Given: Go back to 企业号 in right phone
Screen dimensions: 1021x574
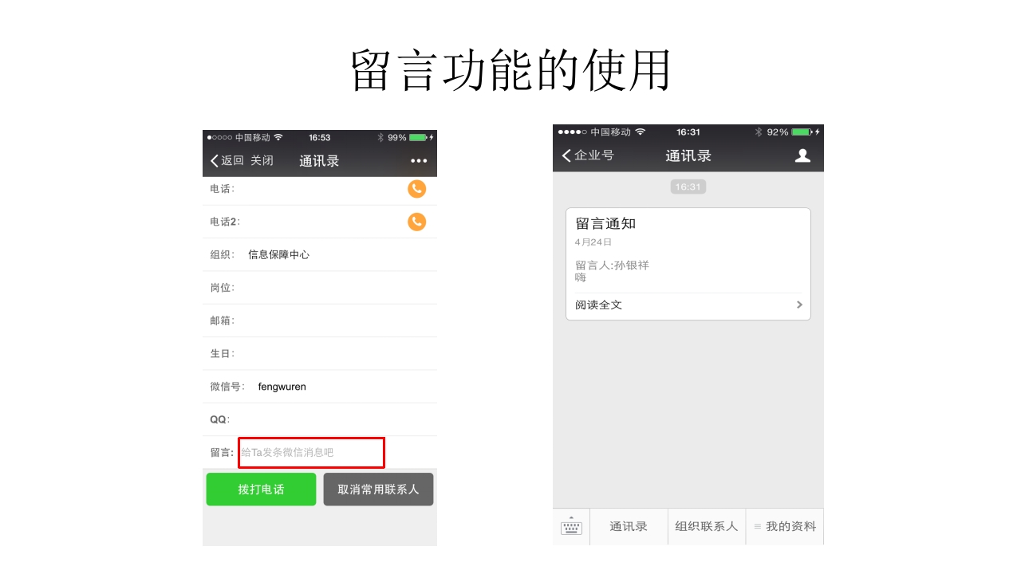Looking at the screenshot, I should (588, 155).
